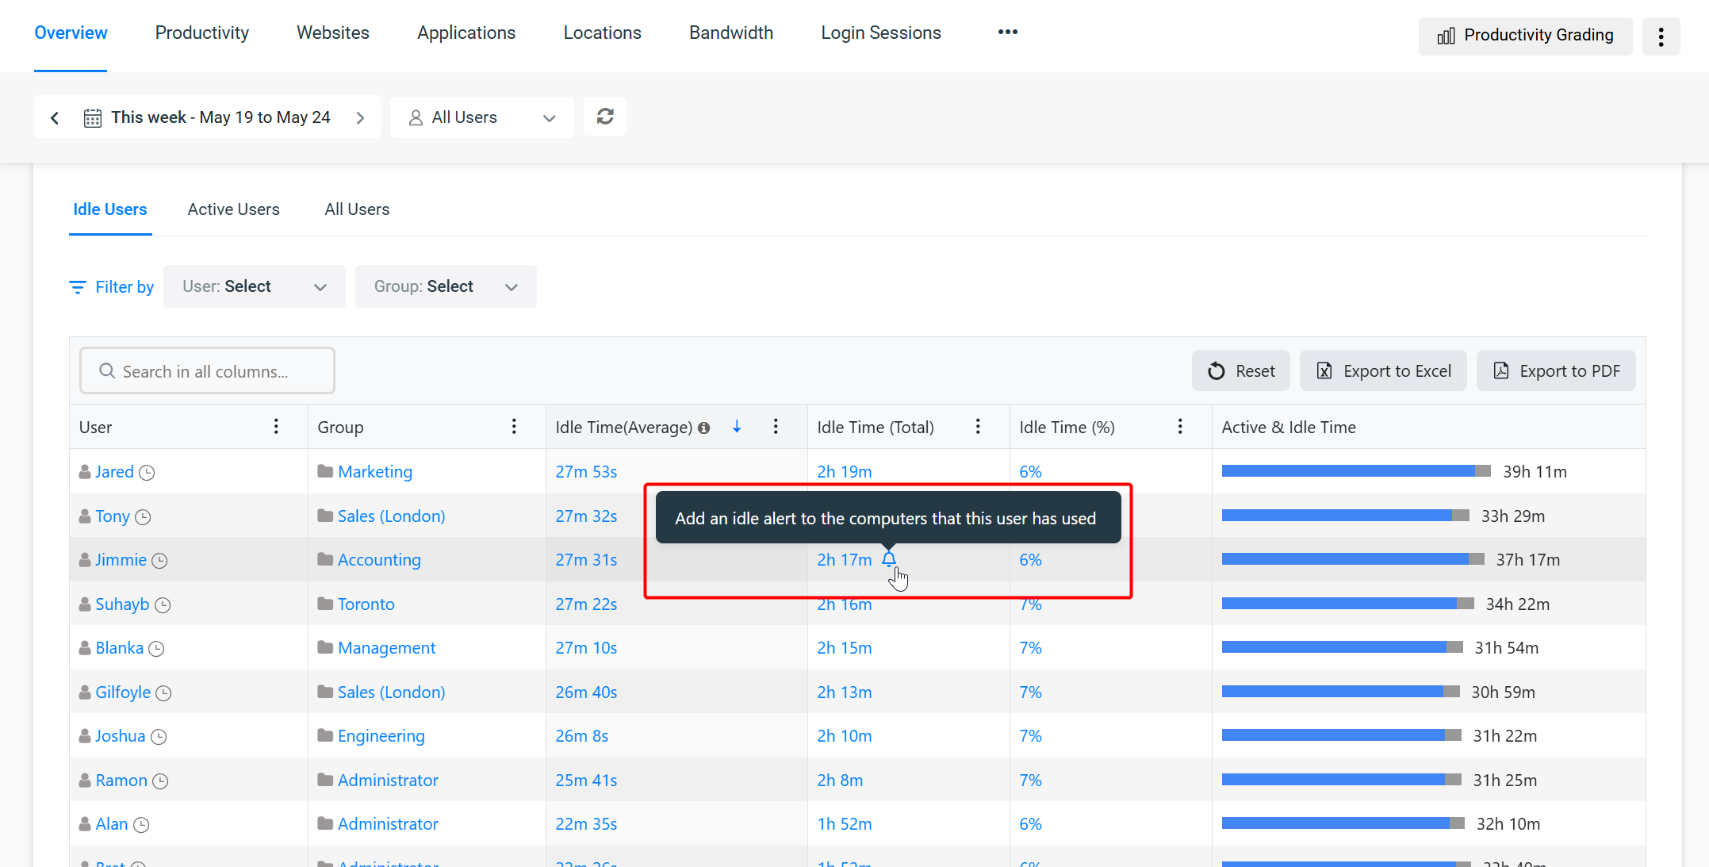Open the more tabs ellipsis
Image resolution: width=1709 pixels, height=867 pixels.
[1008, 32]
